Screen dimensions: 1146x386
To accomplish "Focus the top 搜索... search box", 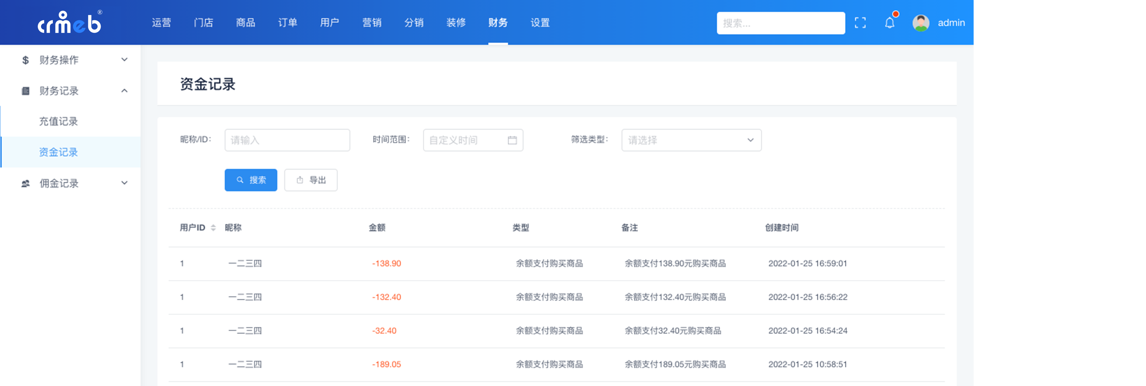I will pyautogui.click(x=781, y=23).
